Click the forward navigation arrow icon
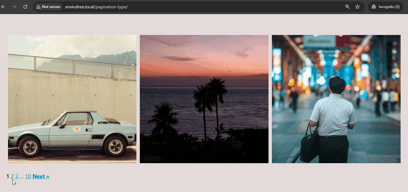The height and width of the screenshot is (192, 408). tap(14, 6)
